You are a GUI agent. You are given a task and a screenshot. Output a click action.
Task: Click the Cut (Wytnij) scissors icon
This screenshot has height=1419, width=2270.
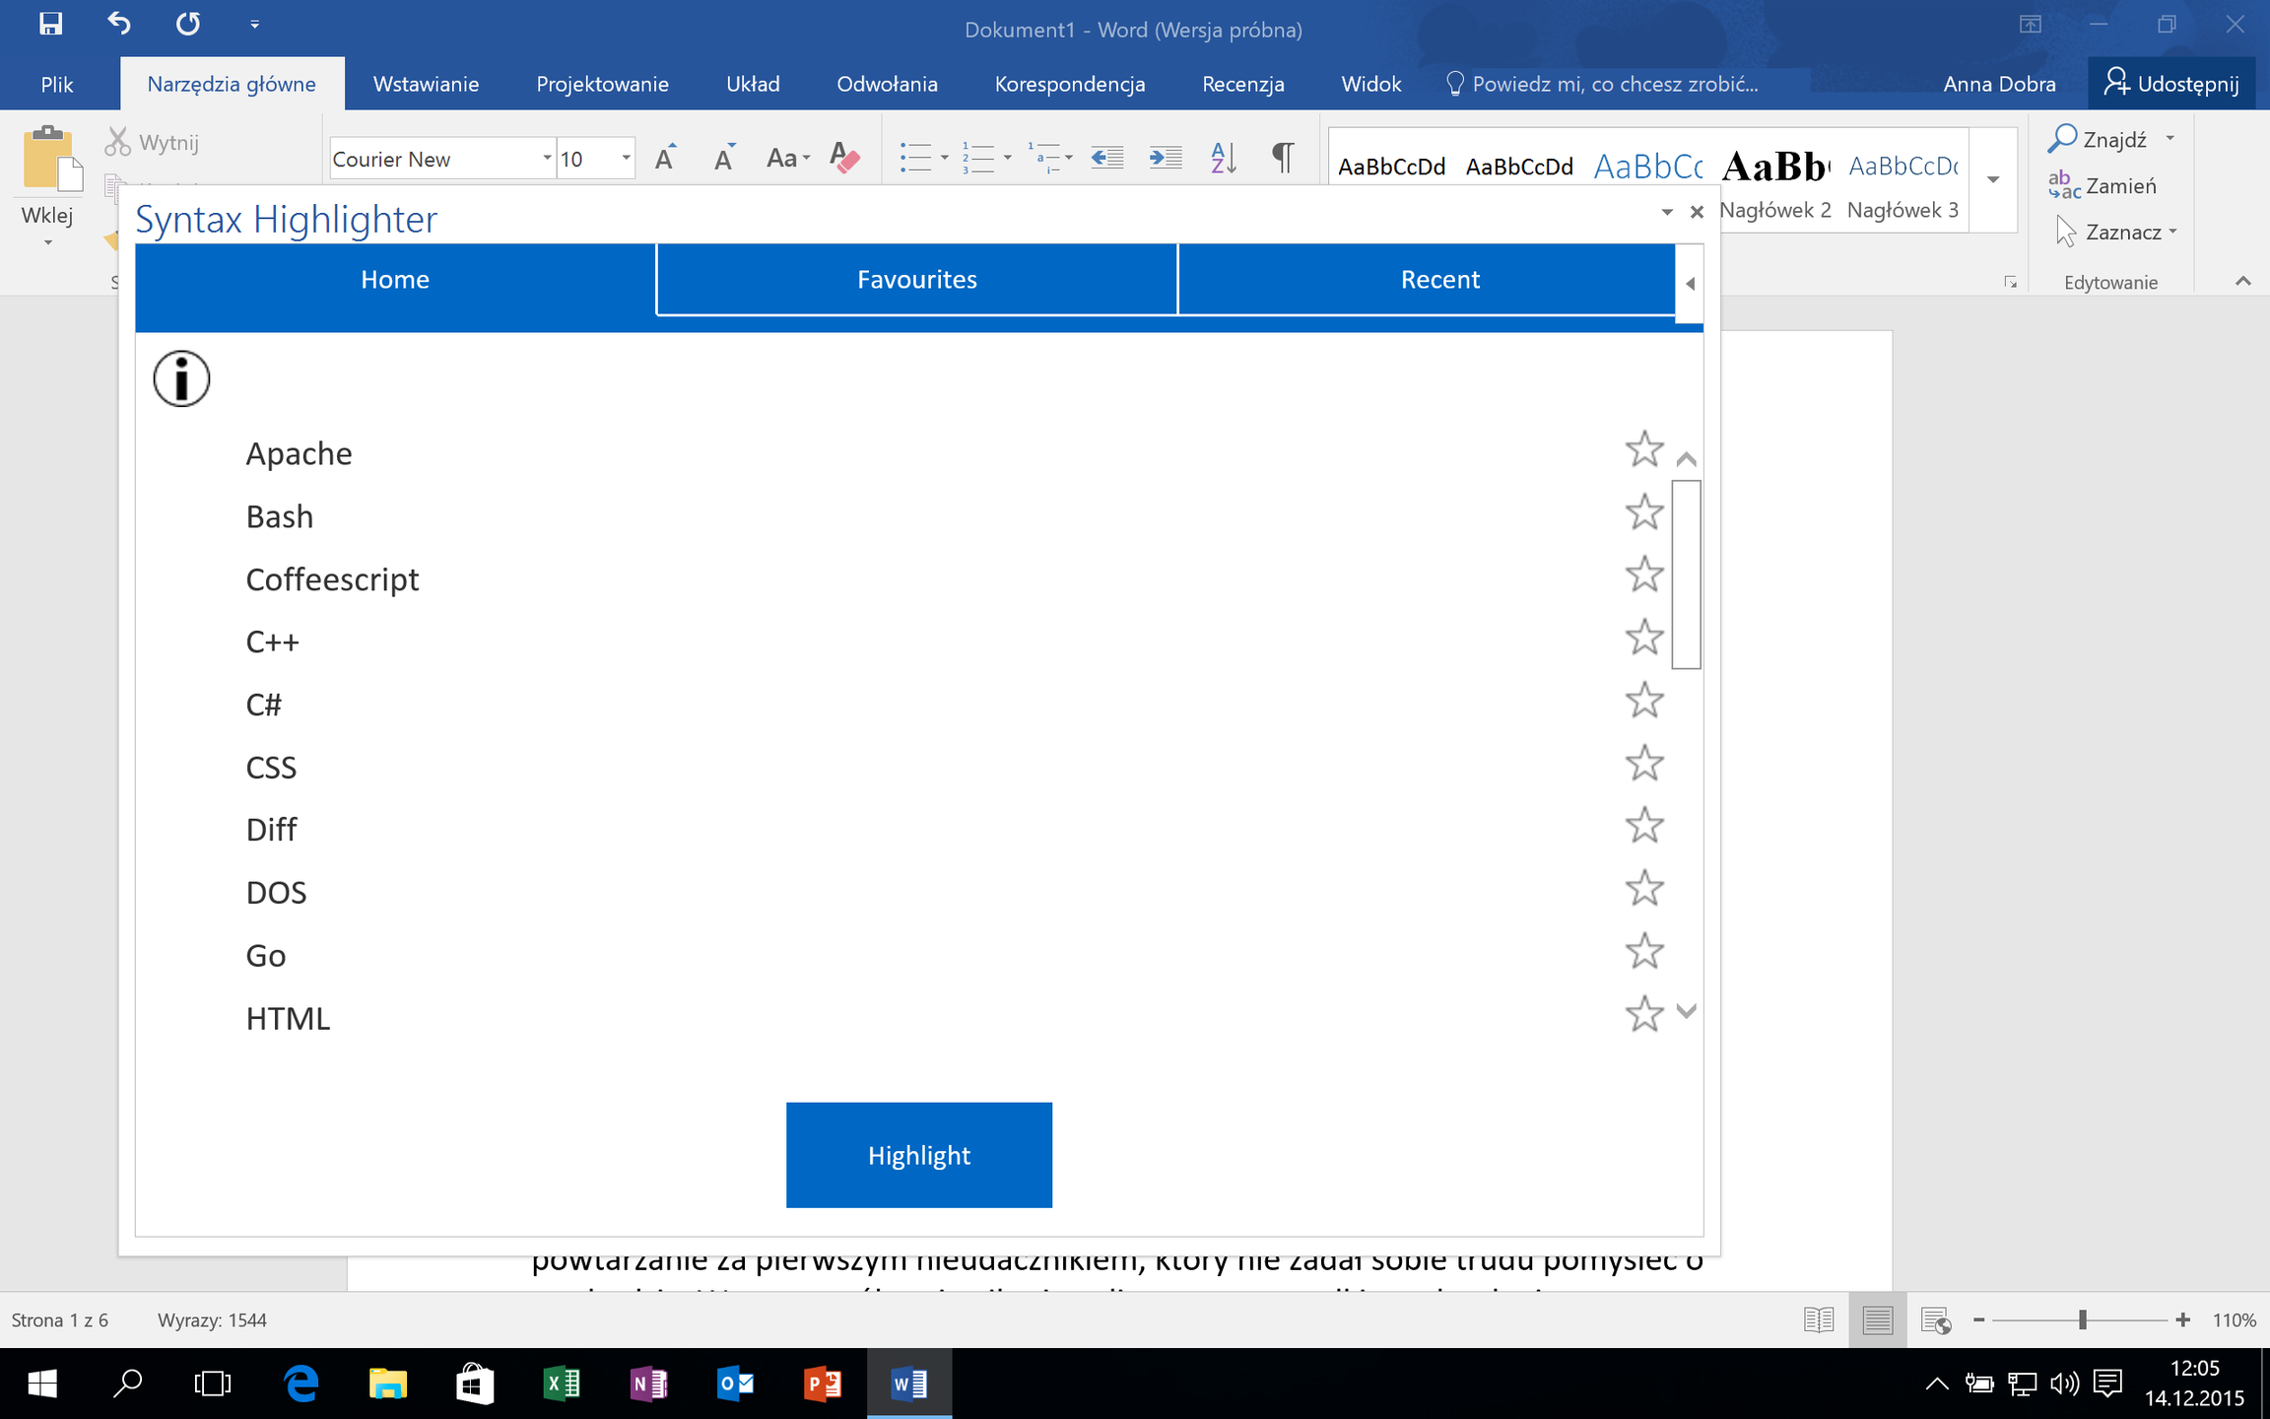(x=118, y=142)
